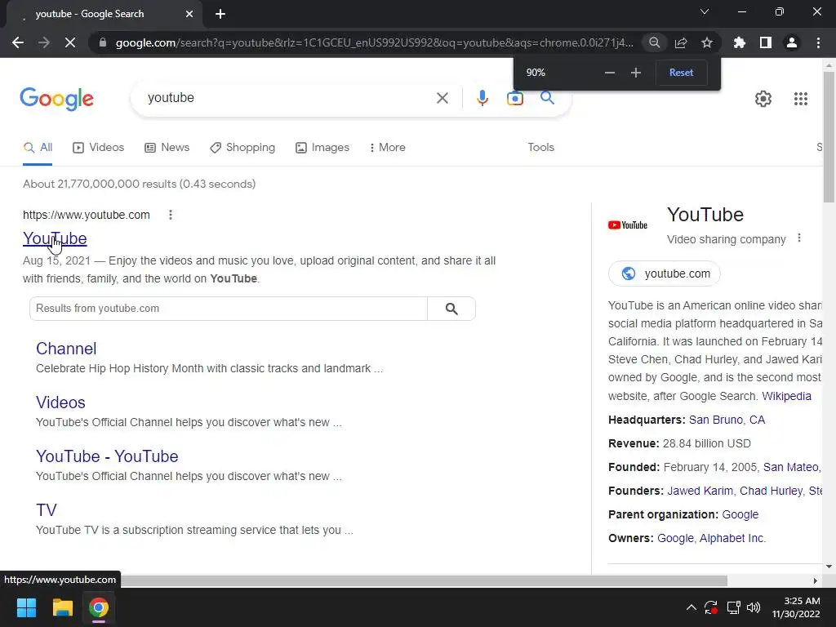Image resolution: width=836 pixels, height=627 pixels.
Task: Click the youtube.com website chip
Action: point(665,273)
